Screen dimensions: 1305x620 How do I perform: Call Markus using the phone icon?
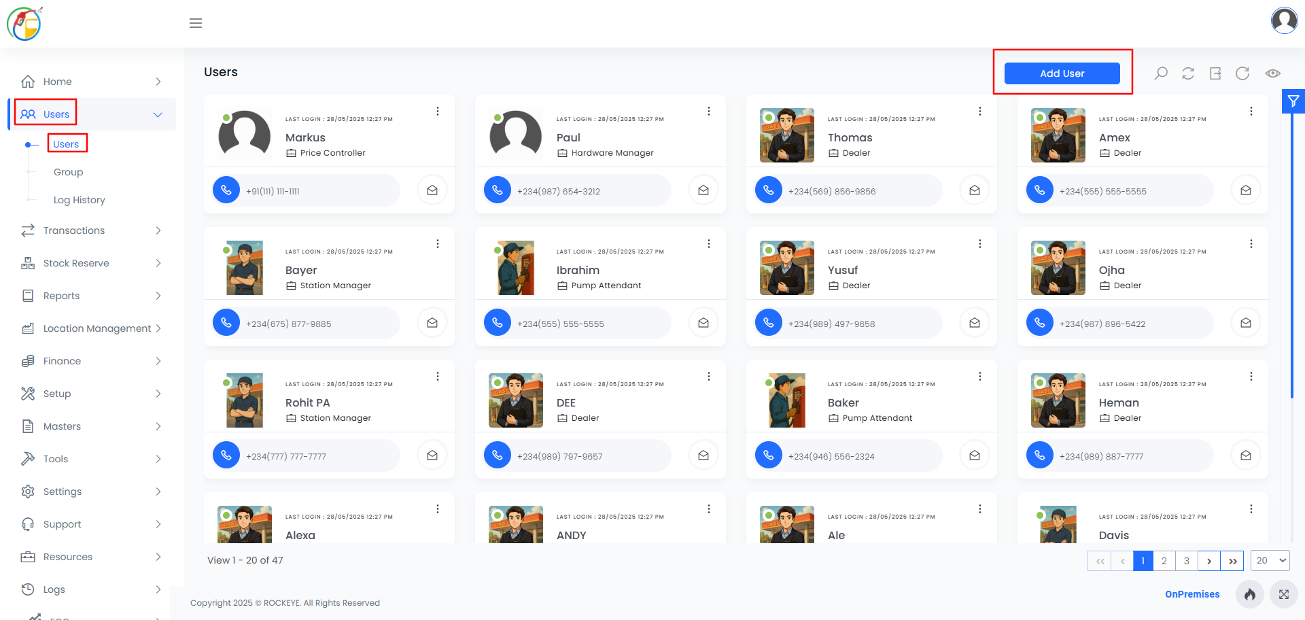[x=226, y=190]
